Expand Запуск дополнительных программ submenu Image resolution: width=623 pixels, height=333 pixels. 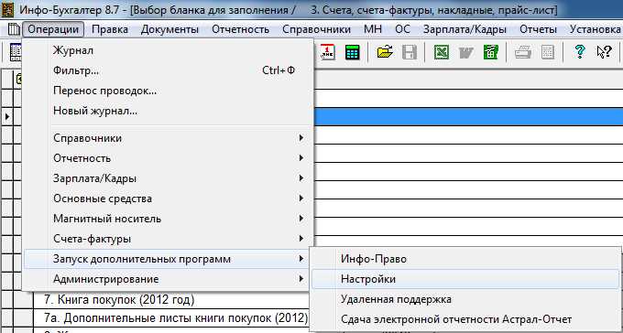tap(169, 259)
